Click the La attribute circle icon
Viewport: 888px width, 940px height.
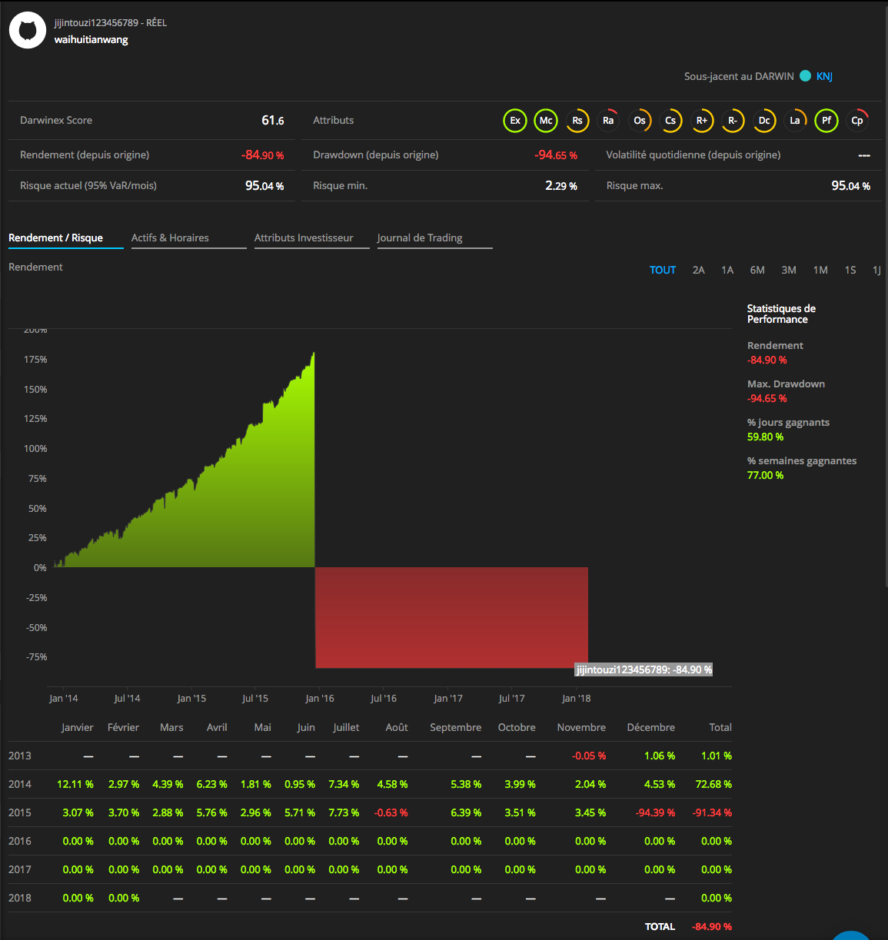click(x=795, y=121)
